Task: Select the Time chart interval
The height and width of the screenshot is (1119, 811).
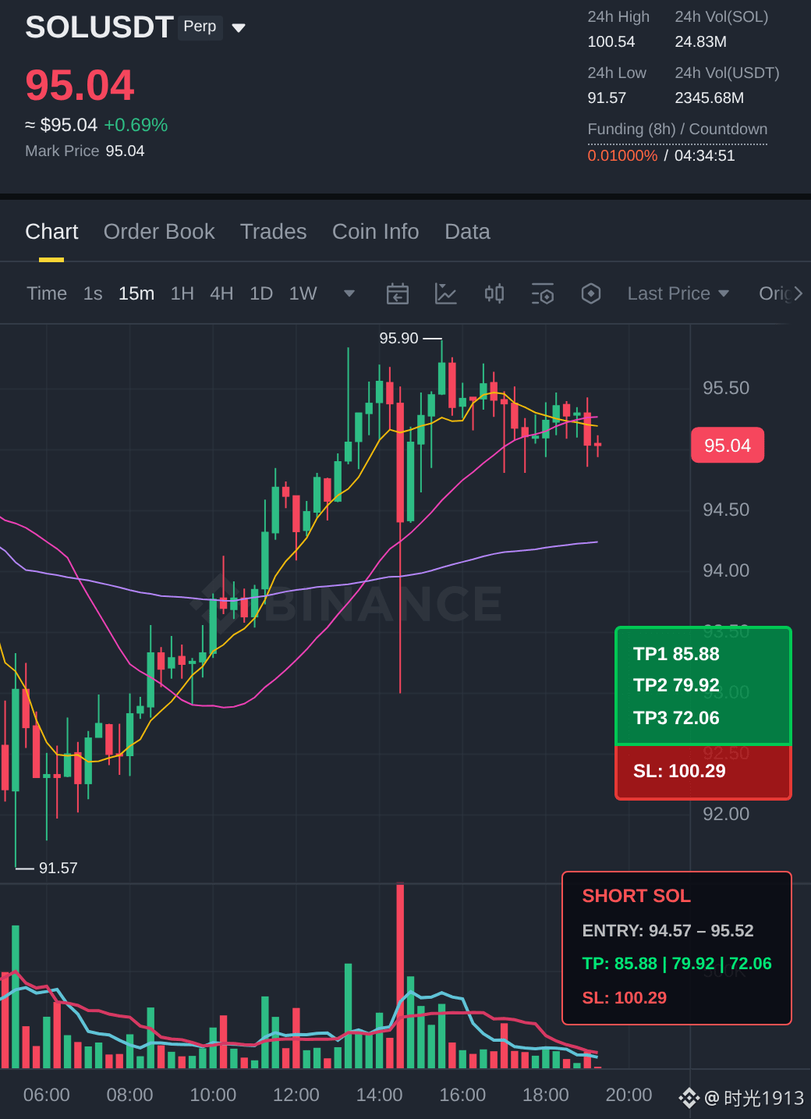Action: [47, 293]
